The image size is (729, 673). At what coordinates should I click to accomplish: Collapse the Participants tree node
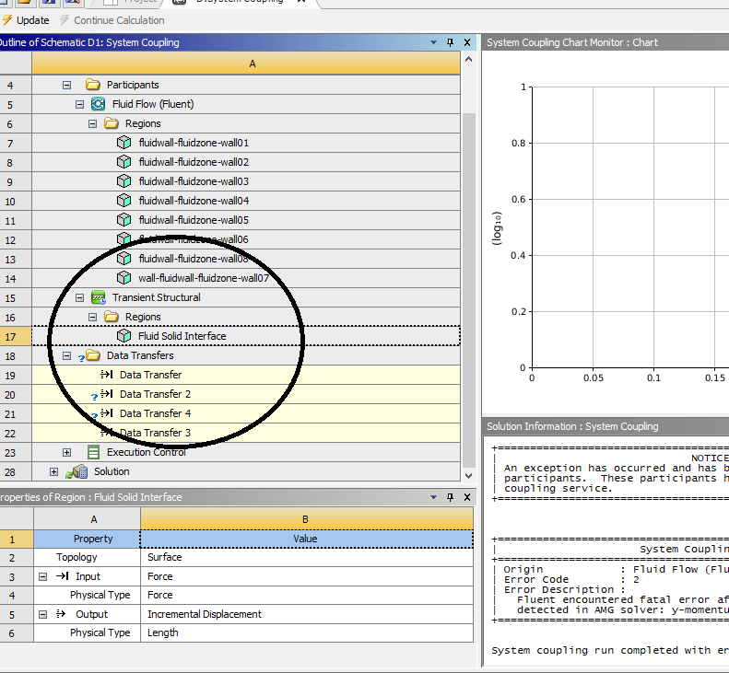tap(67, 85)
